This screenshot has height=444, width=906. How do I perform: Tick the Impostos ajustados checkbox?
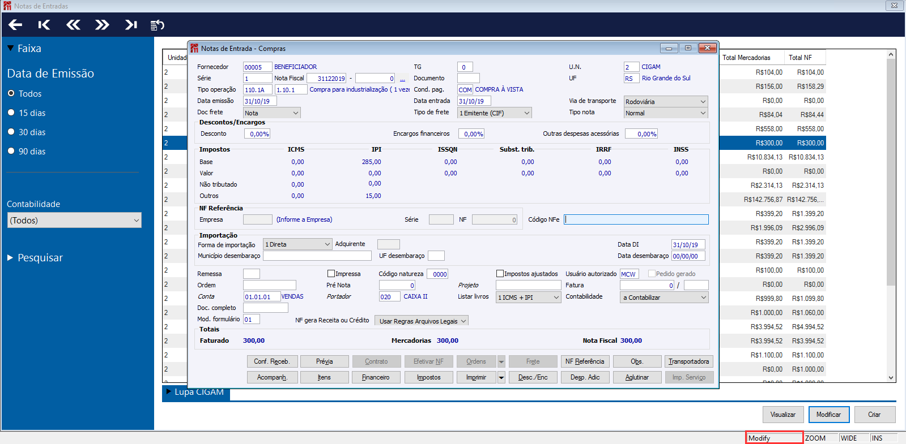(x=500, y=274)
